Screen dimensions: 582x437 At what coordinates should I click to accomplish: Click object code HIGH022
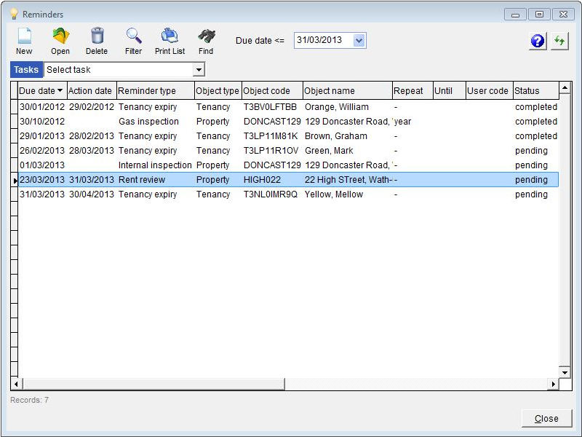[262, 179]
